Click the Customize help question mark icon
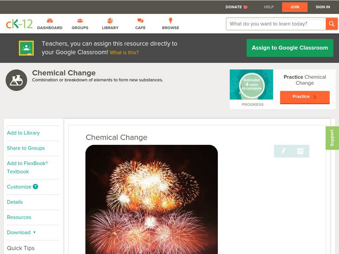 tap(36, 187)
